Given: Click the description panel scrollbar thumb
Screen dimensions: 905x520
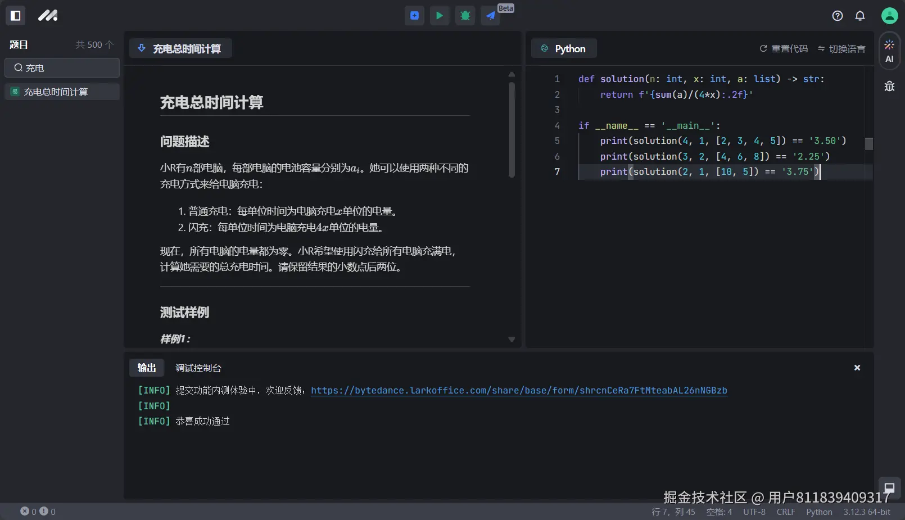Looking at the screenshot, I should click(x=512, y=130).
